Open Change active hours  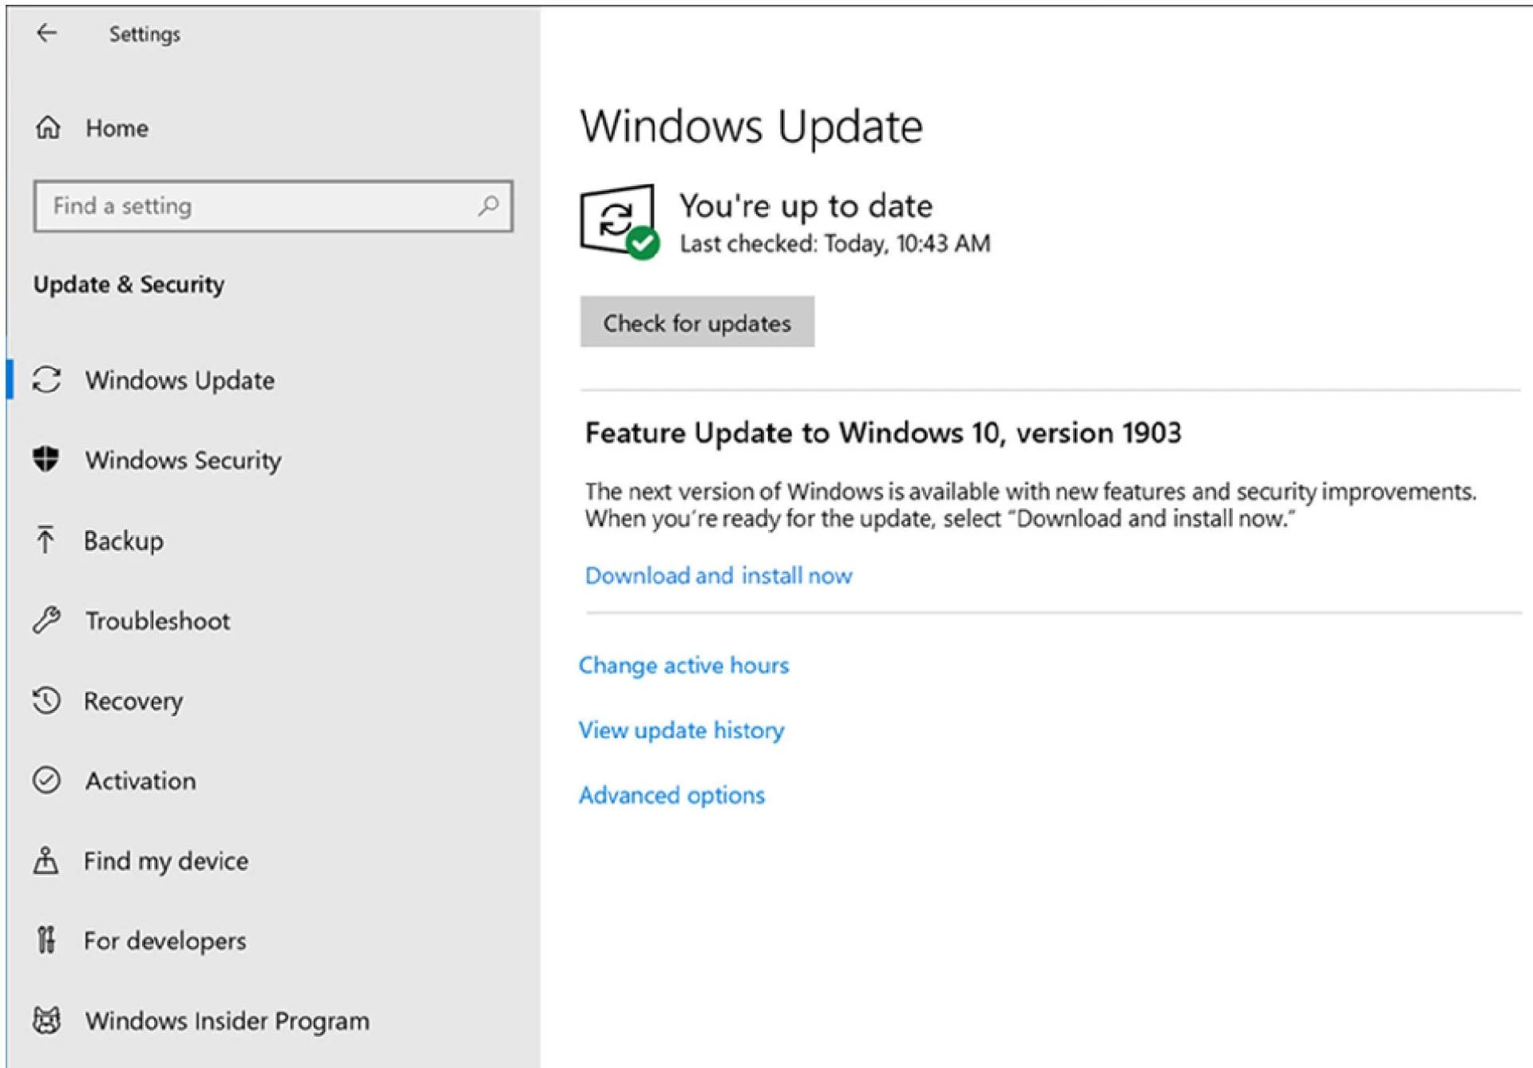(684, 665)
